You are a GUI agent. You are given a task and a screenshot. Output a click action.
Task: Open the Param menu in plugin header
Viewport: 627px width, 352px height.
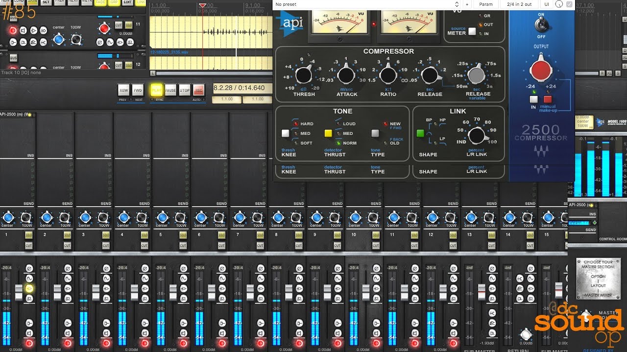(x=486, y=4)
